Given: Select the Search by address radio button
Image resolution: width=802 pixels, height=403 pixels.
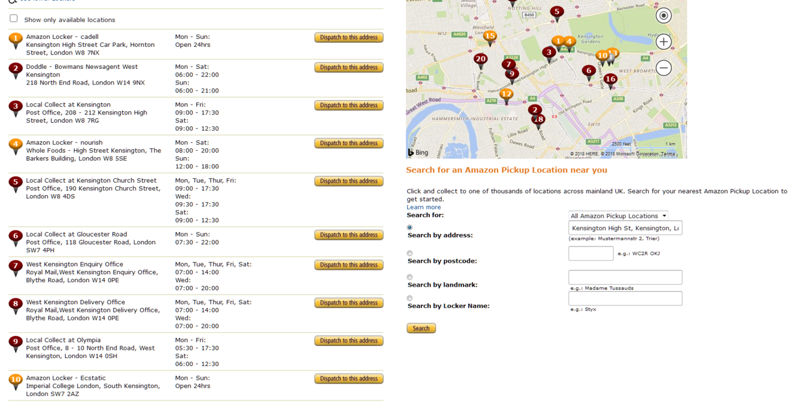Looking at the screenshot, I should pos(410,228).
